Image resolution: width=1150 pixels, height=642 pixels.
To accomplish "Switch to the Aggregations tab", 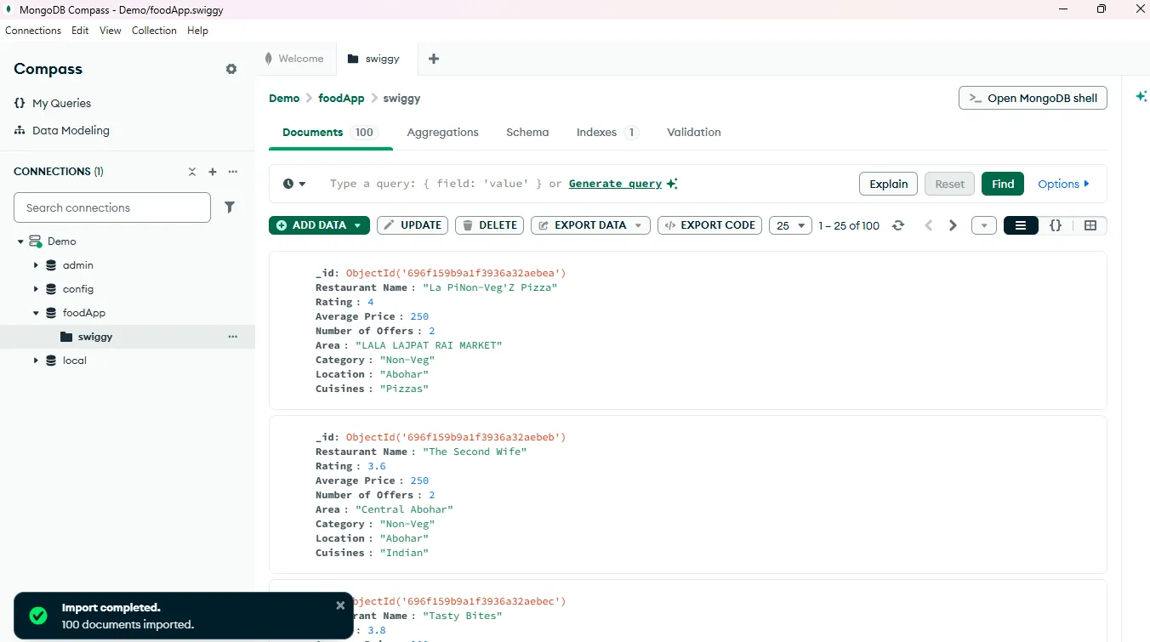I will click(x=442, y=133).
